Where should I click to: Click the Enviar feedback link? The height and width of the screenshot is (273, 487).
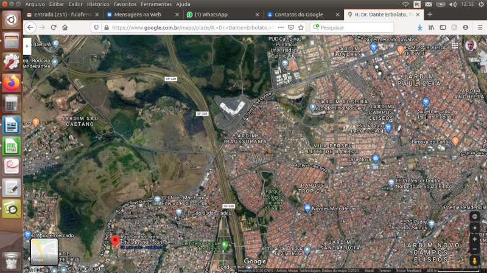click(409, 269)
